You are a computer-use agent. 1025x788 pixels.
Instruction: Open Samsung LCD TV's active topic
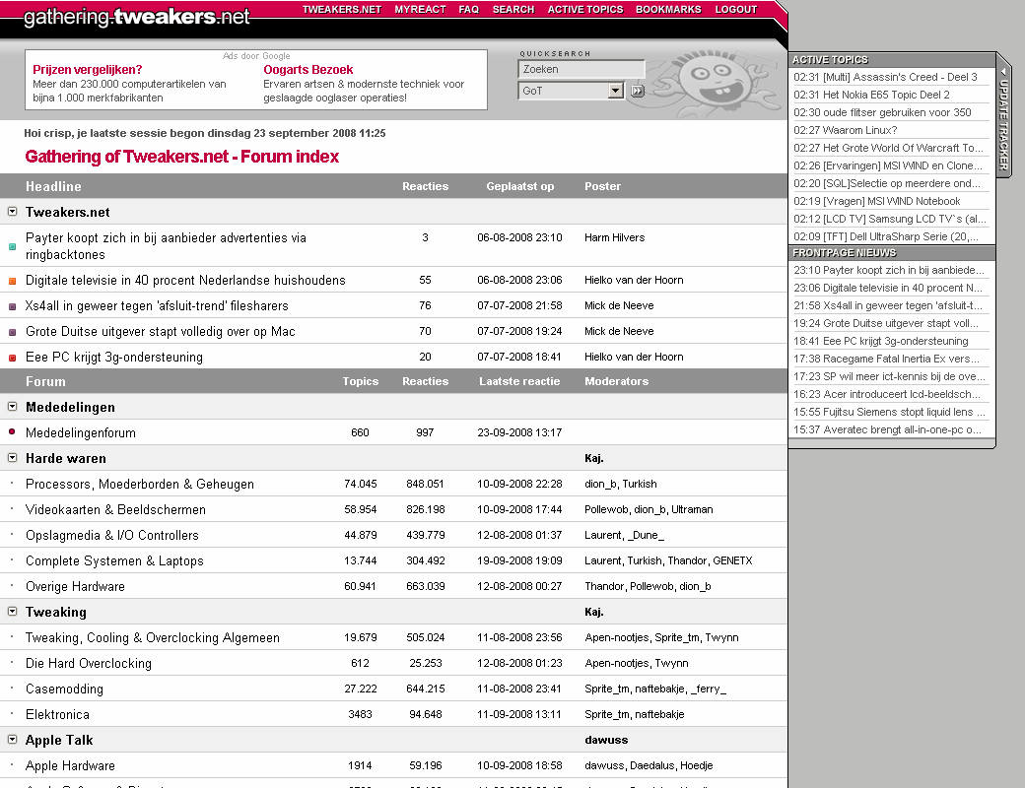click(x=890, y=219)
